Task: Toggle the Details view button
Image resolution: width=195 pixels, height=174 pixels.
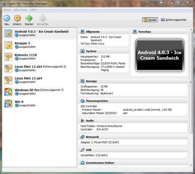Action: 150,20
